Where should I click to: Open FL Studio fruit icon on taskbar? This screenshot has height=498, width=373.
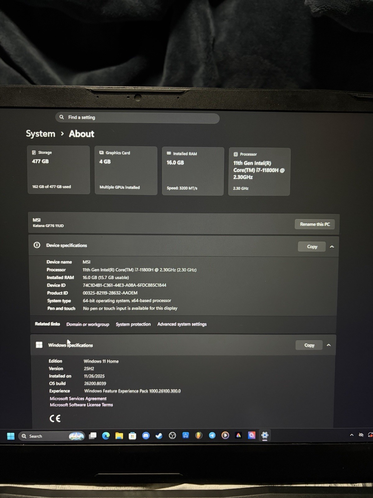click(x=199, y=435)
